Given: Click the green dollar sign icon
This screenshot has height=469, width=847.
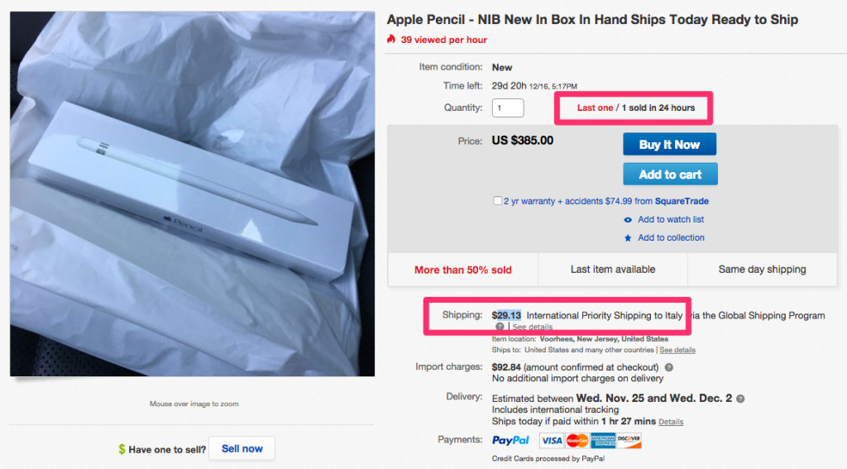Looking at the screenshot, I should (x=122, y=449).
